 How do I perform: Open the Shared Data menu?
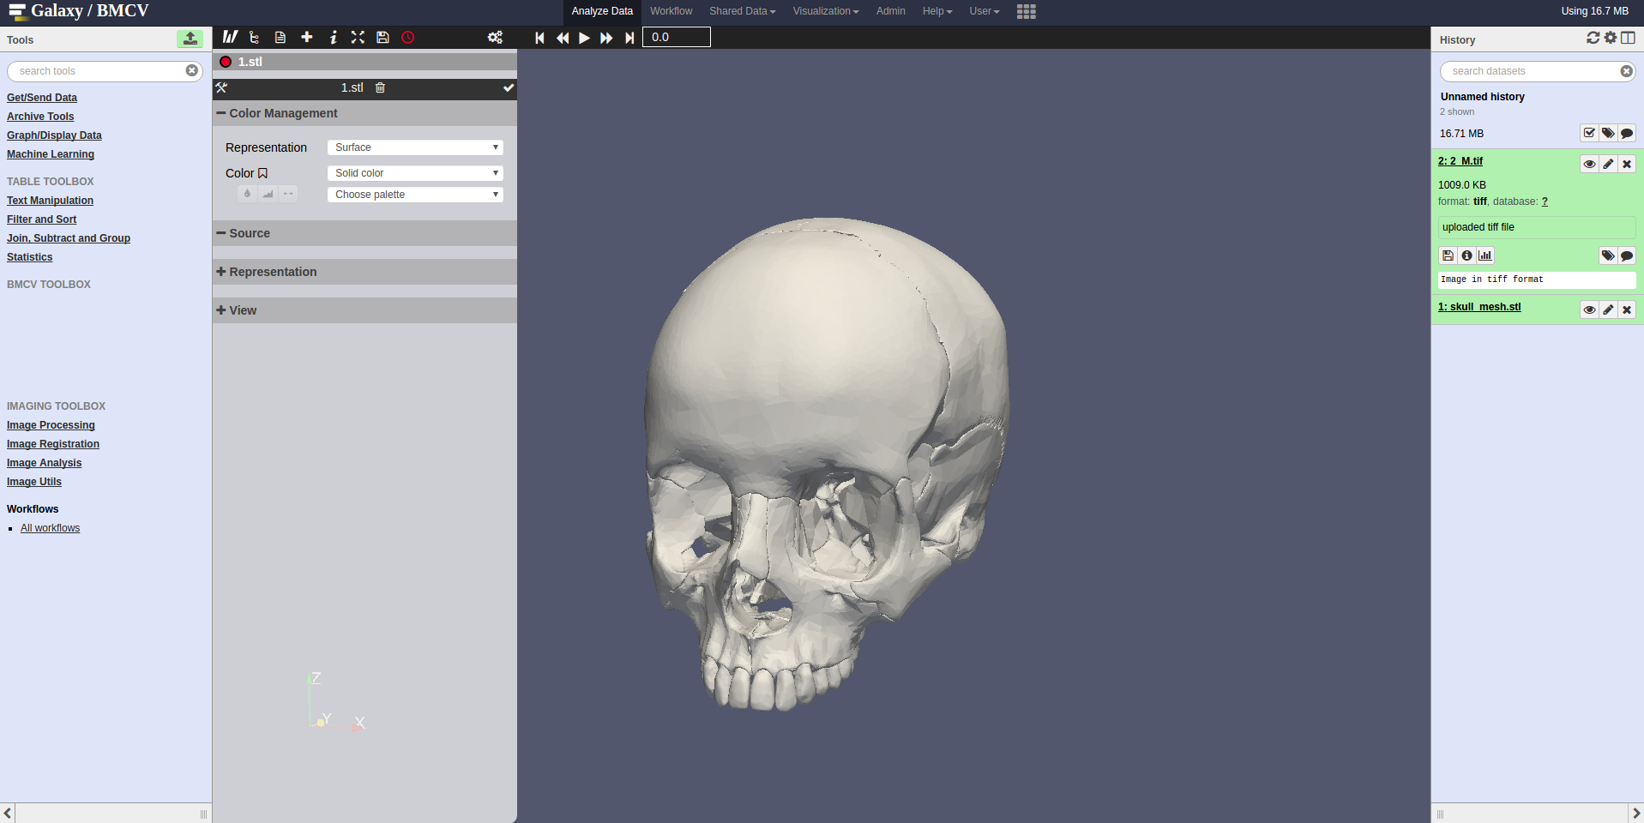[741, 11]
